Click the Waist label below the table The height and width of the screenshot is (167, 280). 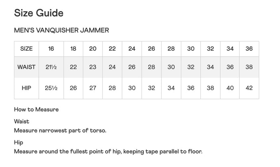(x=22, y=121)
